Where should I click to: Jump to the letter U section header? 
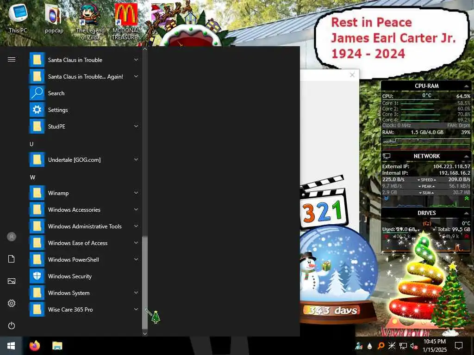pos(31,144)
